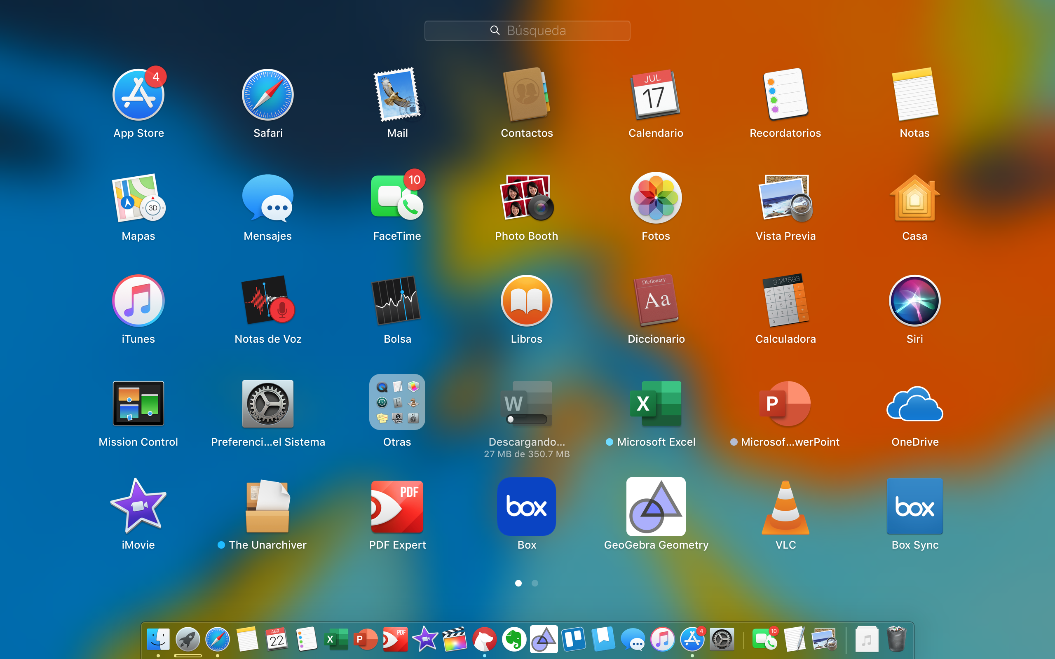Launch Photo Booth from Launchpad

coord(527,198)
